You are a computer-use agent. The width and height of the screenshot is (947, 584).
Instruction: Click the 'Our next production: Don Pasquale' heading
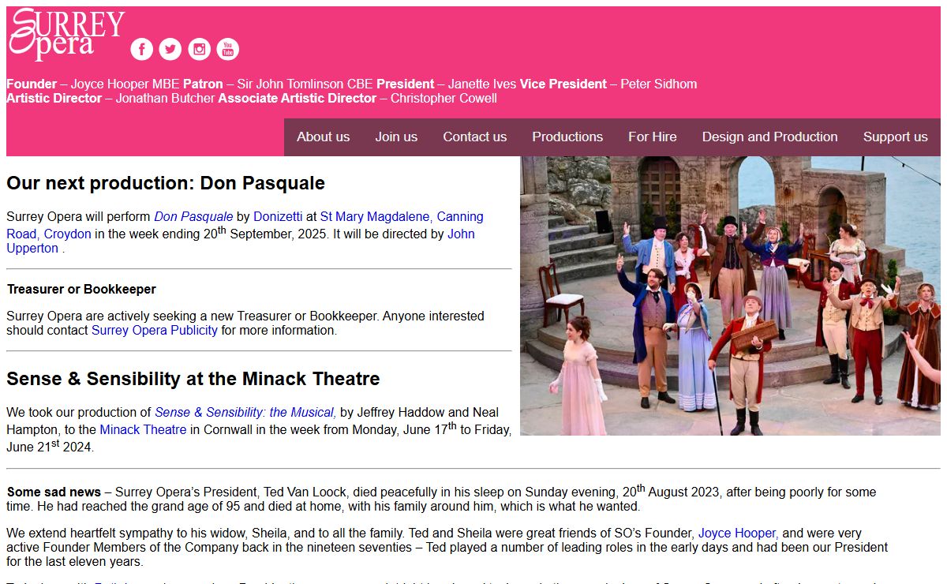[x=166, y=183]
